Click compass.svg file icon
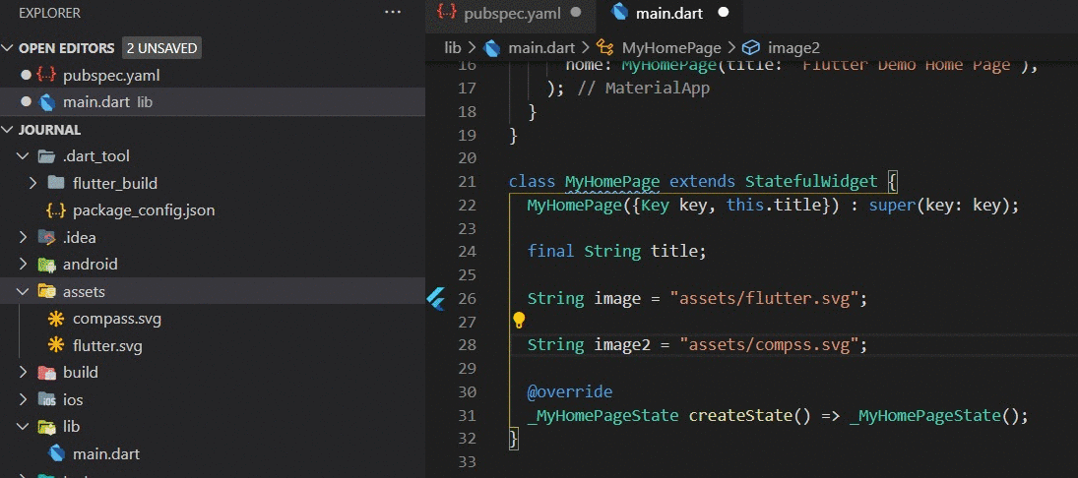The height and width of the screenshot is (478, 1078). coord(55,319)
